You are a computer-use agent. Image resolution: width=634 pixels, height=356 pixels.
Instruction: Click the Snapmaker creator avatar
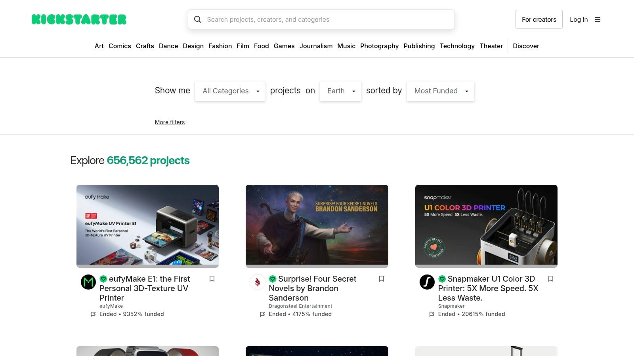coord(427,282)
